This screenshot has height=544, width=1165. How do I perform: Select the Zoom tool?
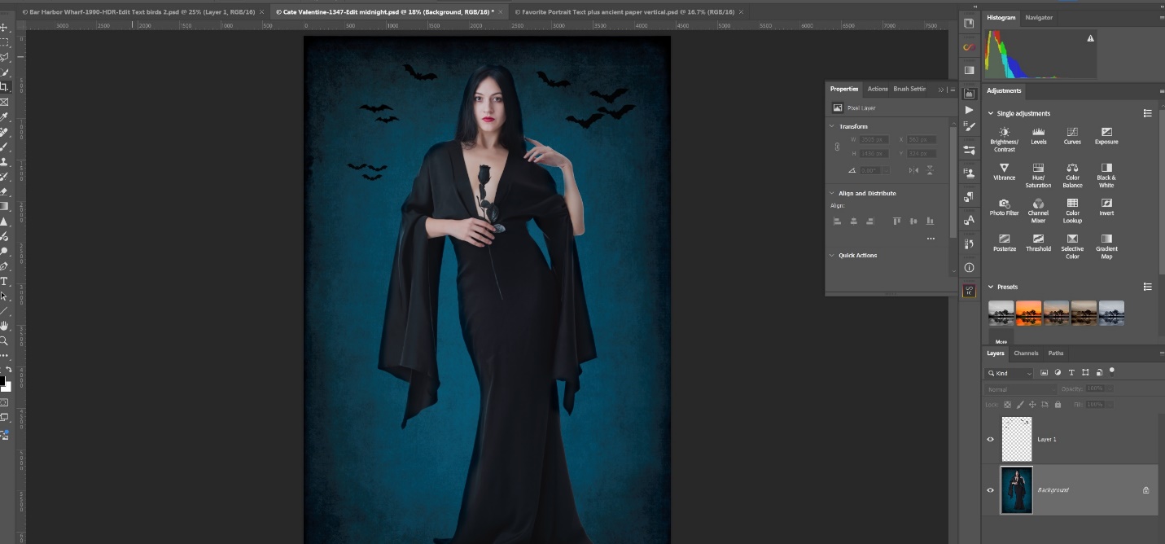[x=4, y=340]
